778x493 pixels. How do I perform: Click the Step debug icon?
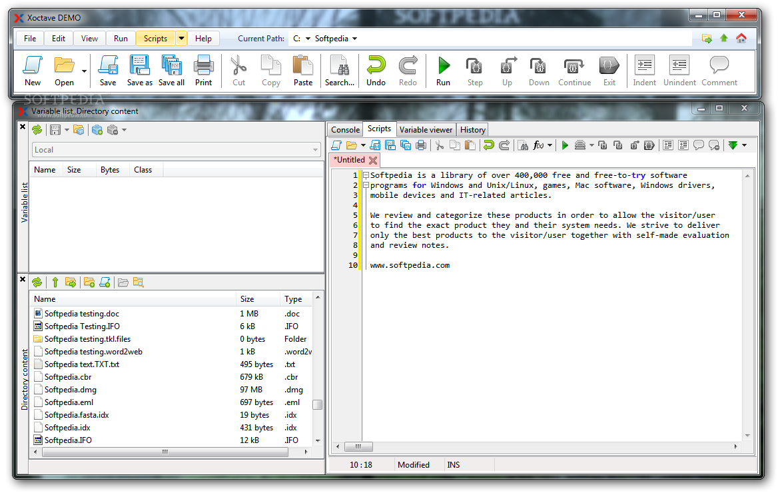[474, 65]
